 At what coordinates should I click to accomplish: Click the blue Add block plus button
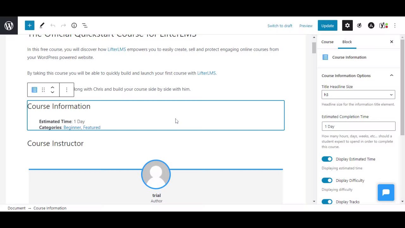click(x=29, y=25)
